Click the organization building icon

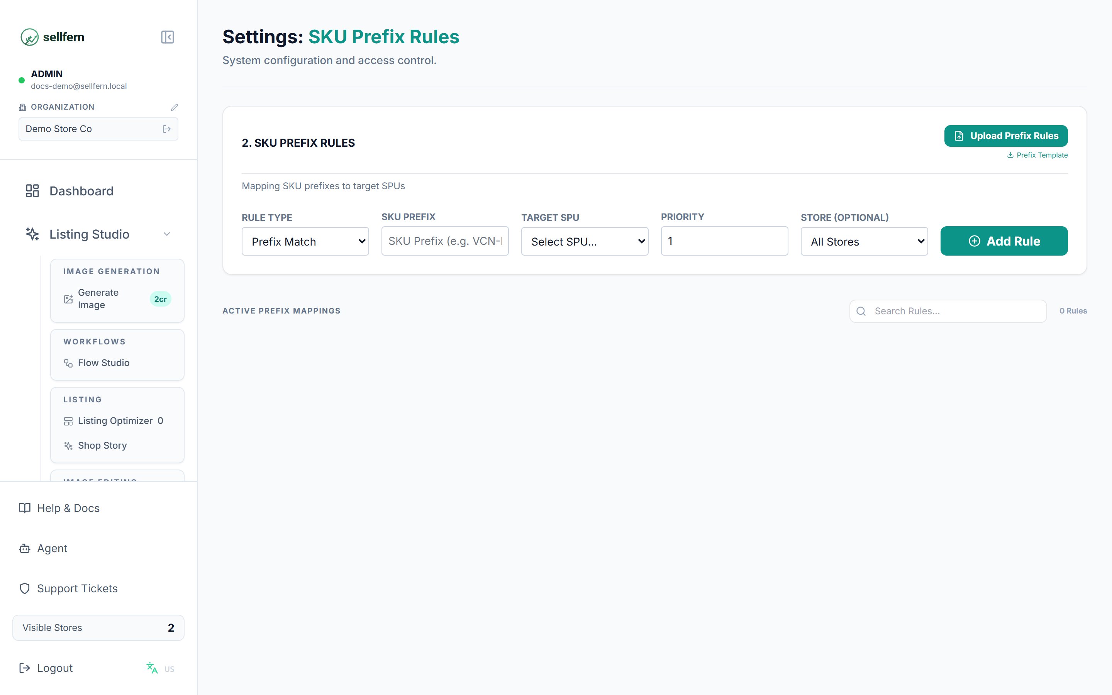click(22, 107)
